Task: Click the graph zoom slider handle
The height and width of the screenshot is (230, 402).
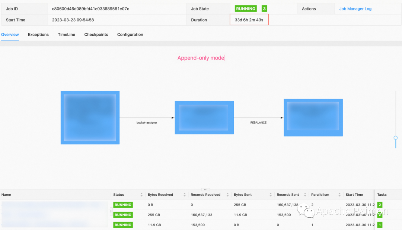Action: click(396, 138)
